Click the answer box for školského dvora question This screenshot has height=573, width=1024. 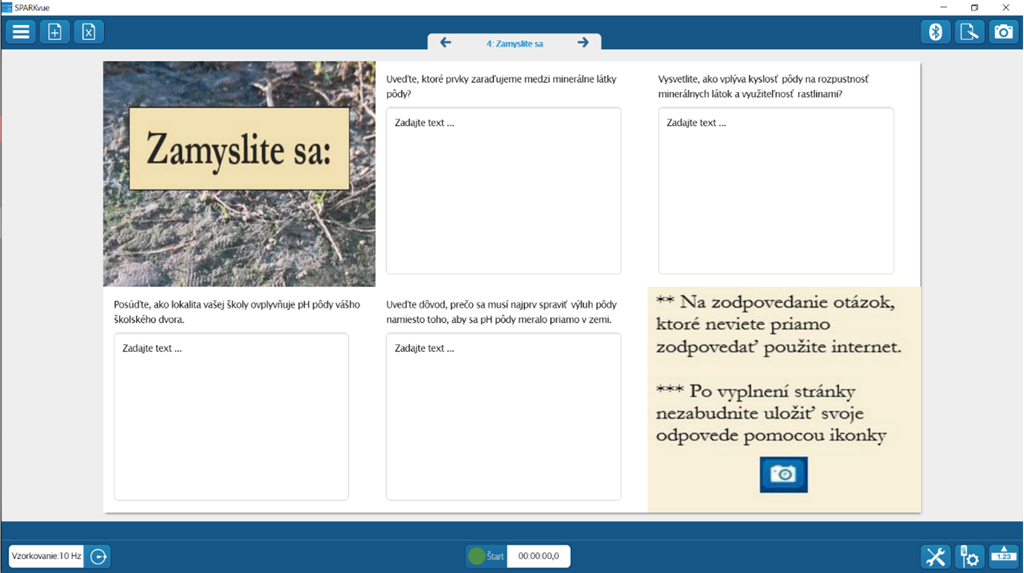click(231, 416)
